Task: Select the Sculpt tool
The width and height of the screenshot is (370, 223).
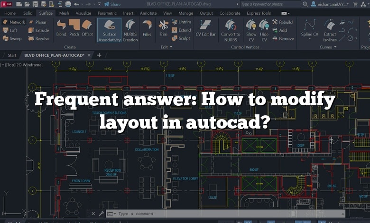Action: [181, 38]
